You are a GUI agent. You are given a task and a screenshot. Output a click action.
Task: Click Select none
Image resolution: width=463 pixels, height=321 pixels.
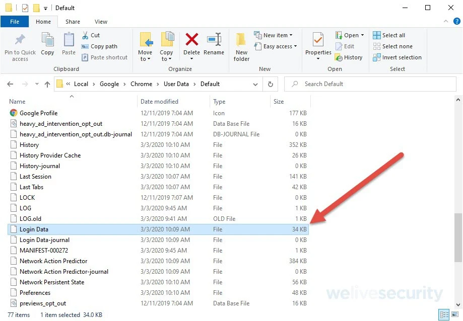[393, 46]
